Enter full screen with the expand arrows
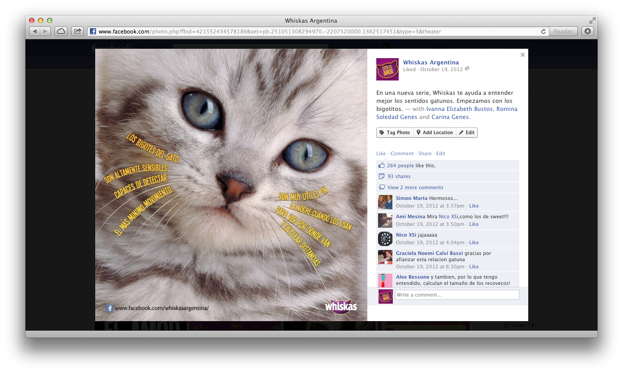Screen dimensions: 623x373 (x=592, y=21)
